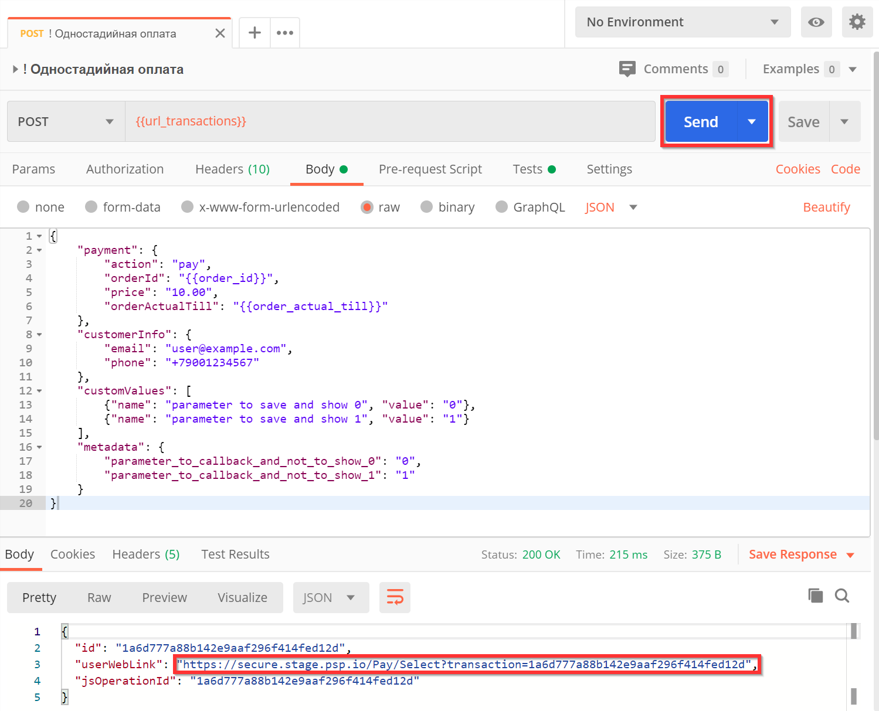
Task: Select the form-data body radio option
Action: tap(123, 207)
